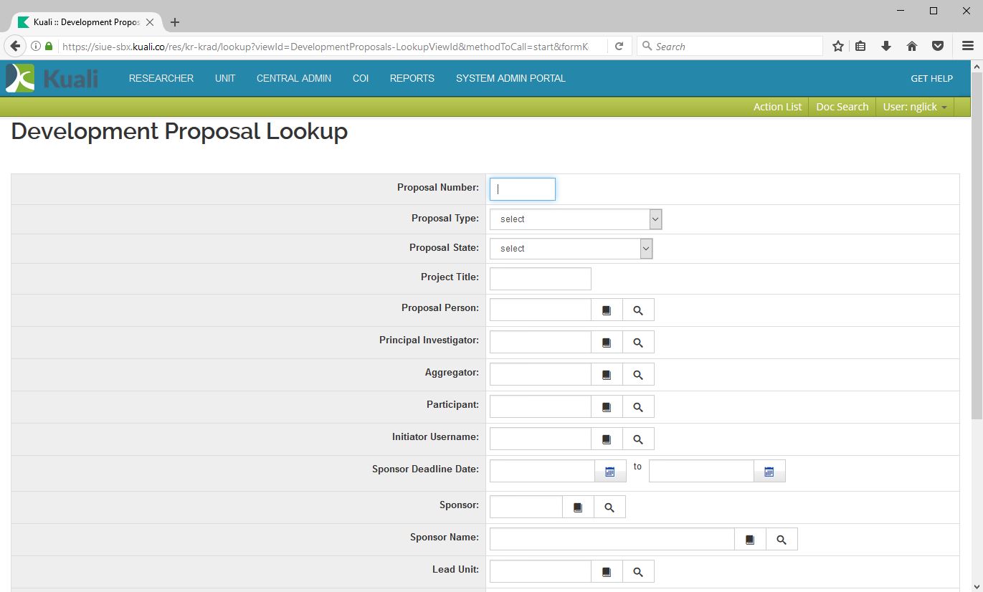Select CENTRAL ADMIN in the navigation bar

(294, 78)
